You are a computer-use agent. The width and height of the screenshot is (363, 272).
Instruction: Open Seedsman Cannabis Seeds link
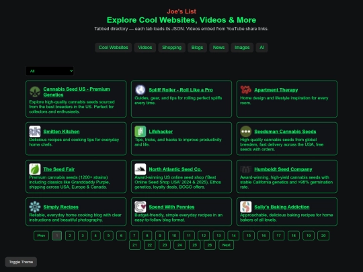pyautogui.click(x=285, y=132)
